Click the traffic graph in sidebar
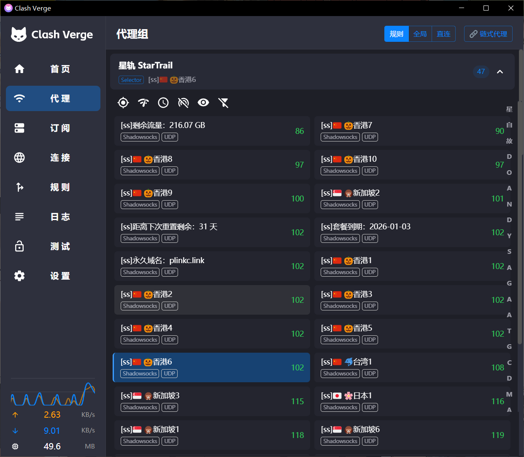Viewport: 524px width, 457px height. click(53, 393)
